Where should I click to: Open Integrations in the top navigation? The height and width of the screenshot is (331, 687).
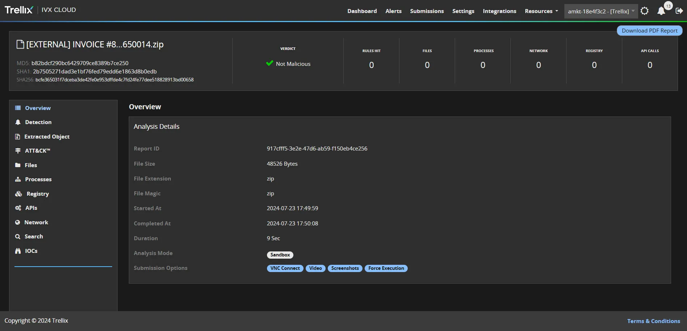[x=499, y=11]
